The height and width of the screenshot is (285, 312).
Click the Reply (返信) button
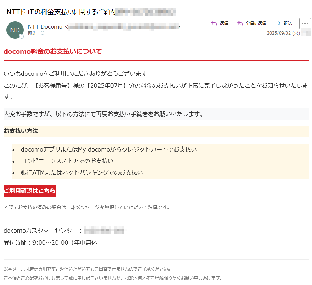click(x=220, y=23)
